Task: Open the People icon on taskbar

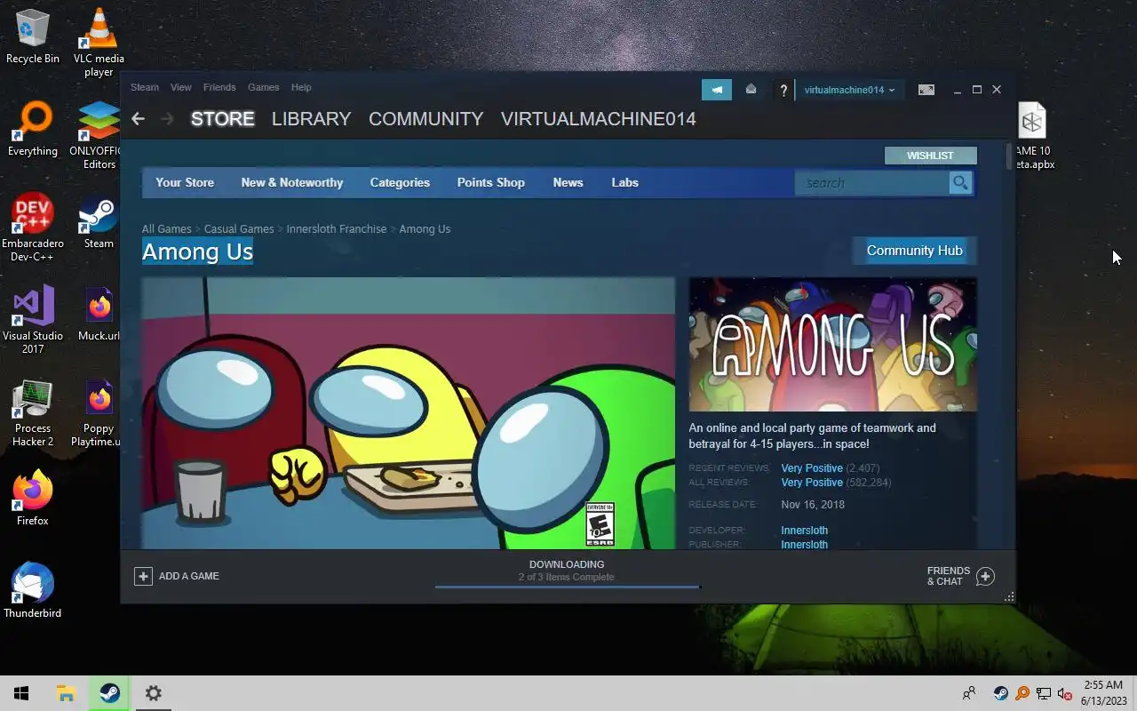Action: (969, 693)
